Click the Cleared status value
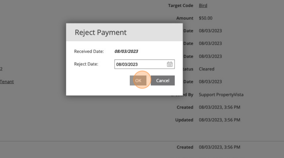The image size is (284, 158). (x=206, y=69)
